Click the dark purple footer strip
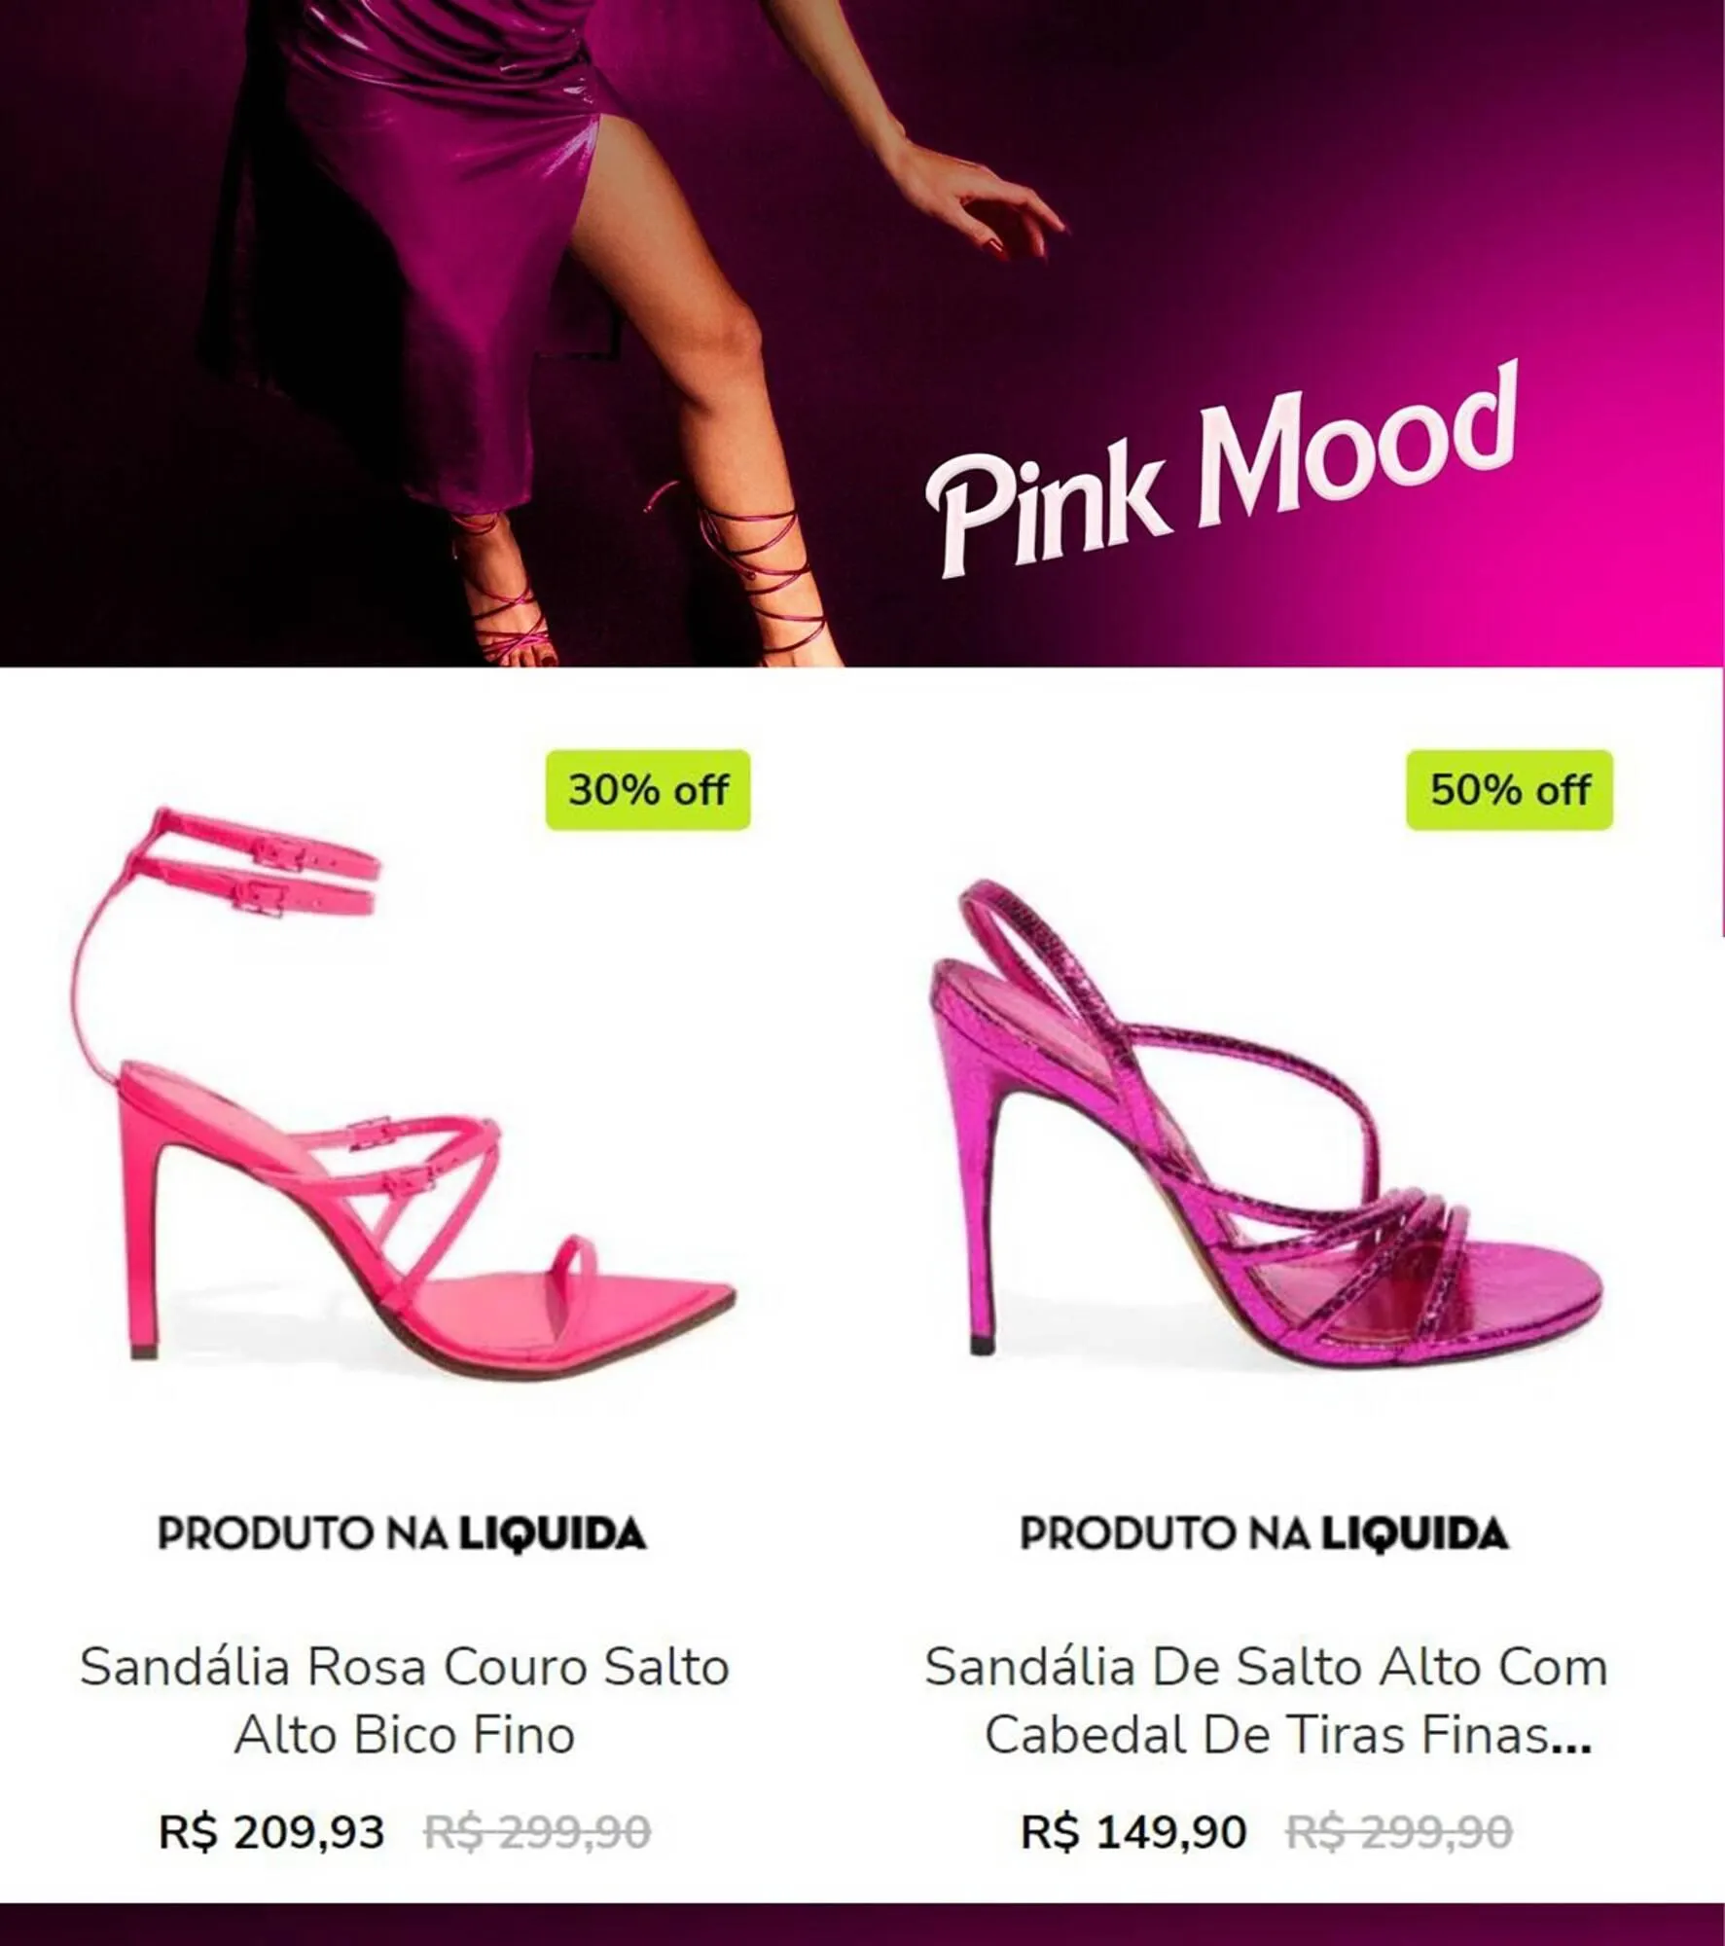The height and width of the screenshot is (1946, 1725). click(862, 1925)
